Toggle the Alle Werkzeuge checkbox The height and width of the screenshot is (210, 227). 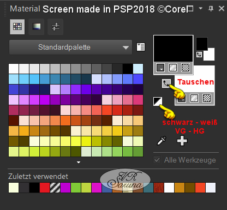pos(157,160)
